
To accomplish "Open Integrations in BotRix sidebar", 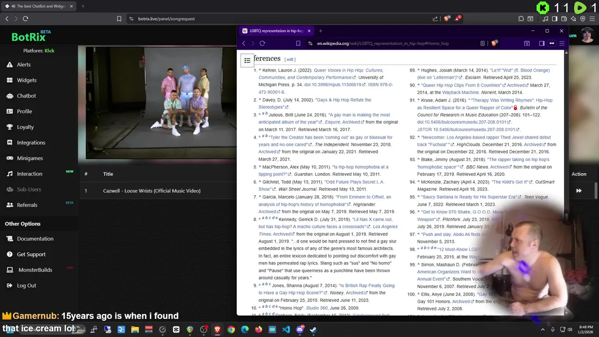I will (31, 142).
